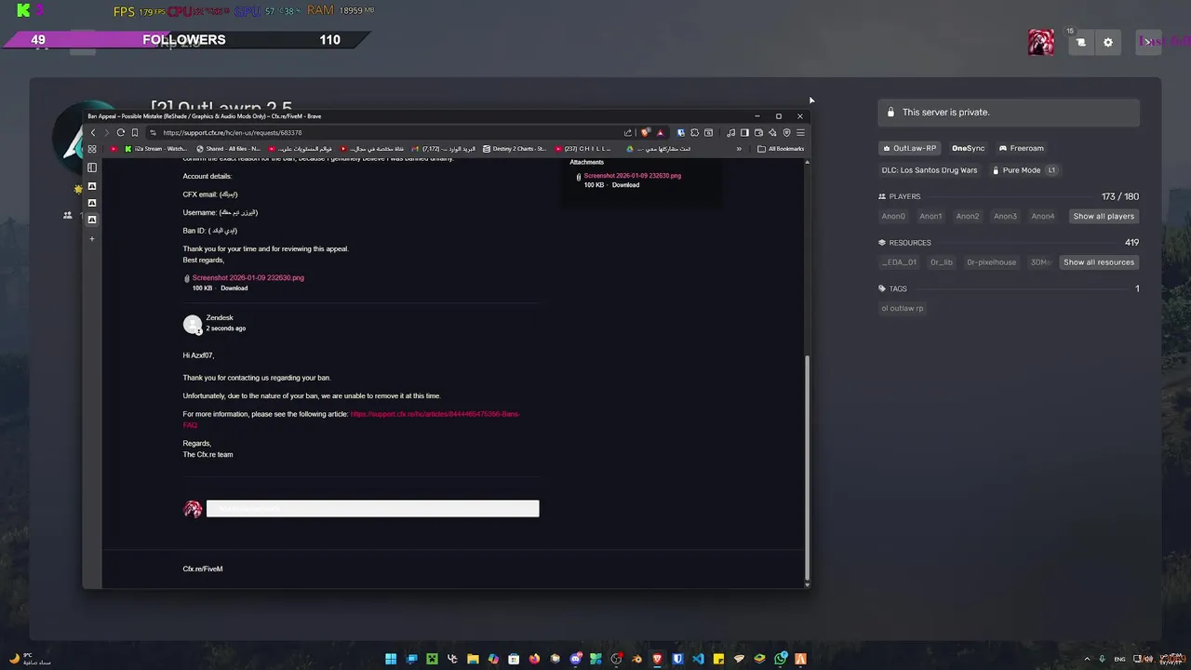Open Windows Start menu
1191x670 pixels.
(x=391, y=659)
